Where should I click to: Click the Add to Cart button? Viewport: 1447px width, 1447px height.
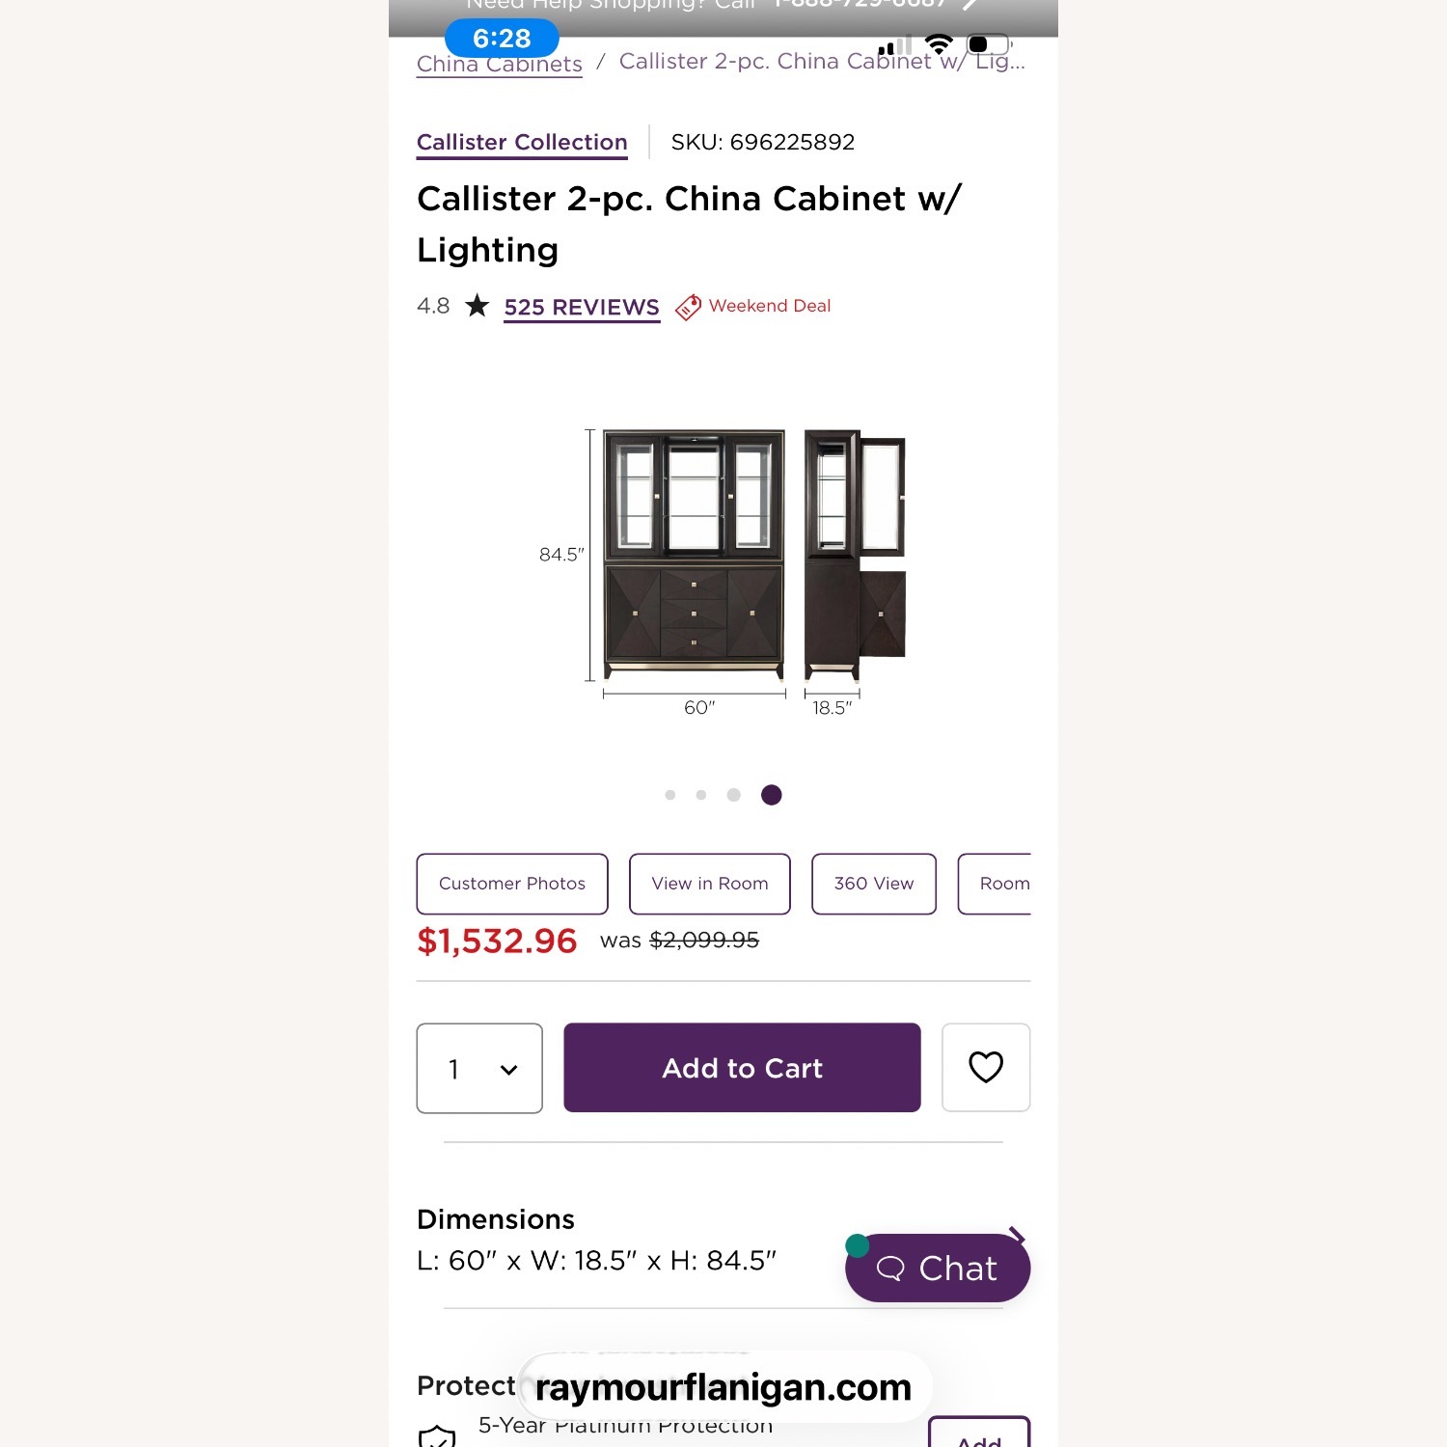click(741, 1068)
